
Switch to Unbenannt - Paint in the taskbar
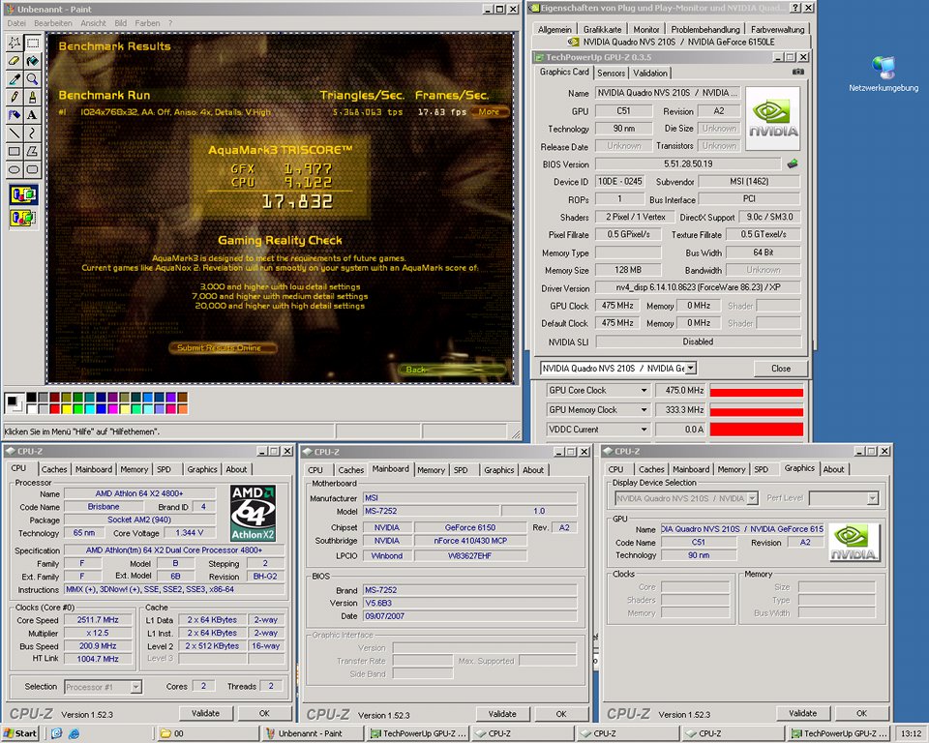tap(311, 733)
